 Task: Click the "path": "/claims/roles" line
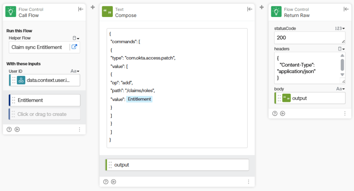pyautogui.click(x=133, y=91)
